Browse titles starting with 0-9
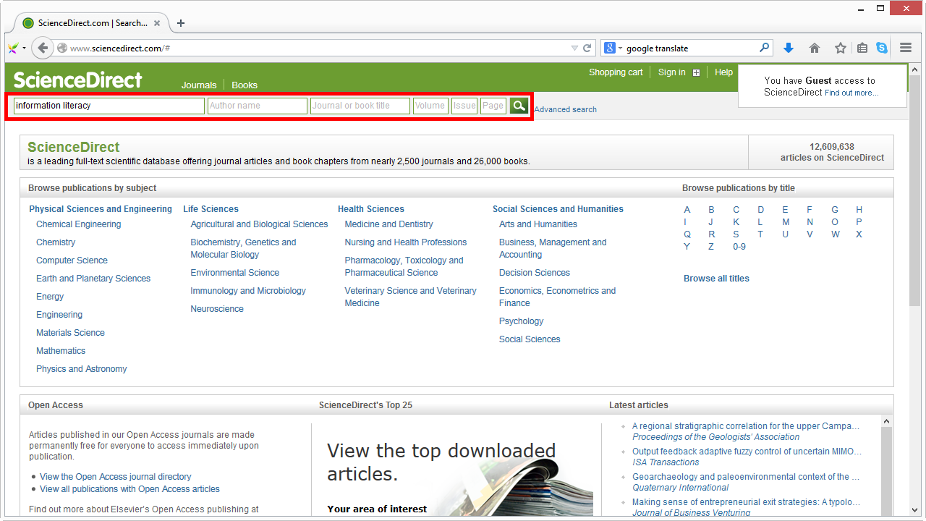Image resolution: width=926 pixels, height=521 pixels. coord(739,247)
